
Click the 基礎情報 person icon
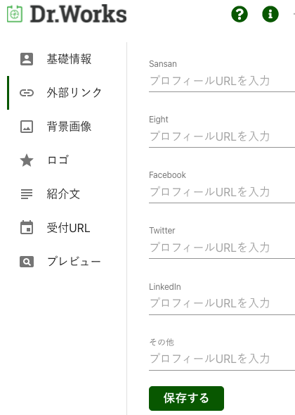point(27,59)
